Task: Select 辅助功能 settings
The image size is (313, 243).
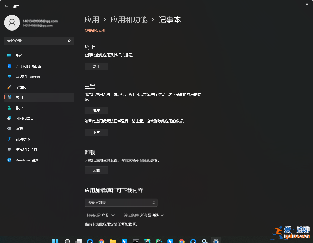Action: (23, 139)
